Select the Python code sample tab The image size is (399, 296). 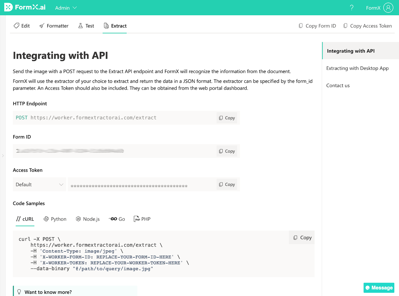tap(55, 219)
